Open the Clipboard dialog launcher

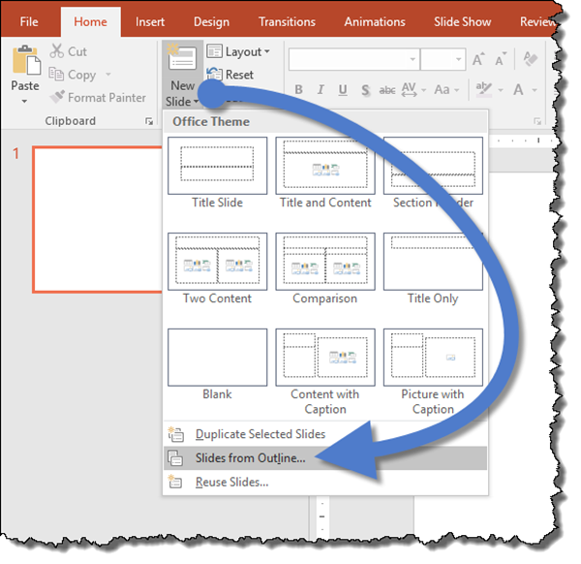[148, 121]
